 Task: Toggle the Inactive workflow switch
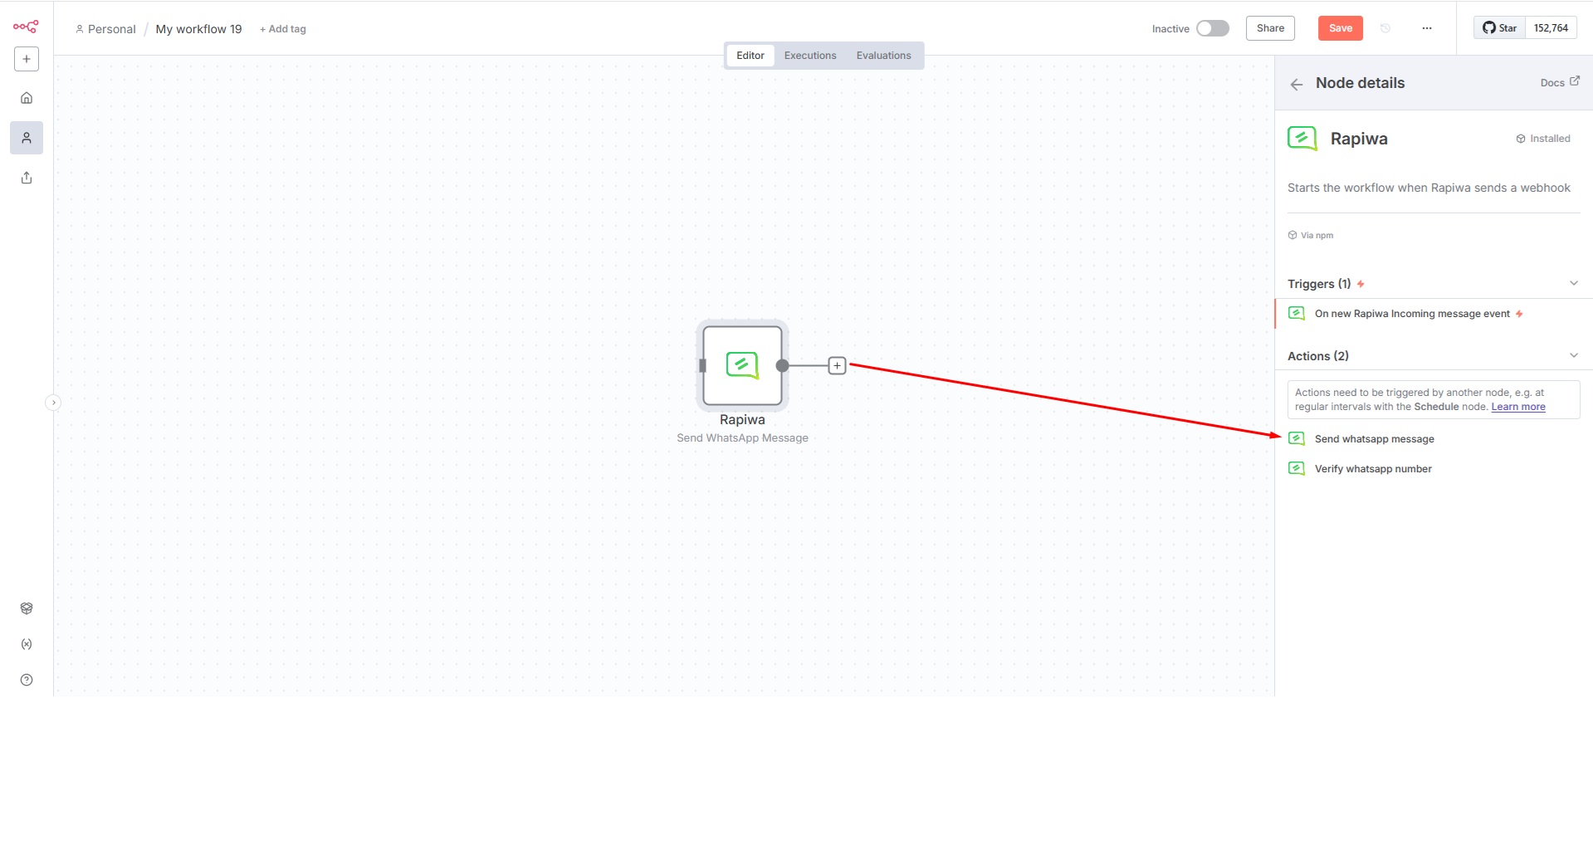pos(1212,28)
